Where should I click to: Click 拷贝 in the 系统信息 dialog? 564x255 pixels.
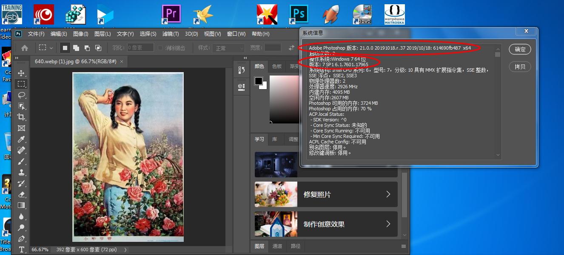(520, 67)
